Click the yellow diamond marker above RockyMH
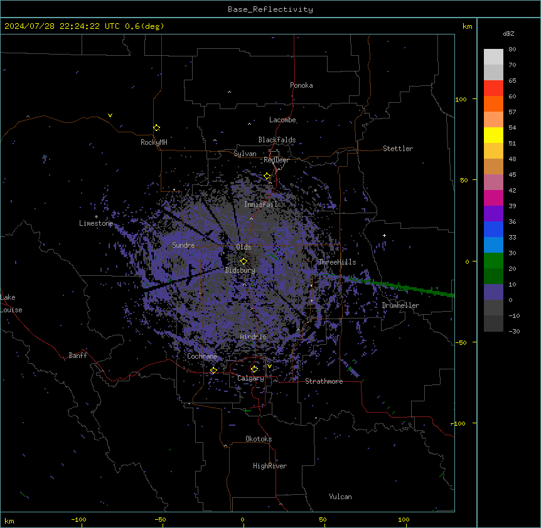The height and width of the screenshot is (528, 541). point(157,128)
